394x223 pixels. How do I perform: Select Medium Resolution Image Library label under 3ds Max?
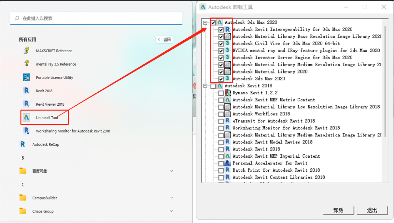tap(307, 64)
